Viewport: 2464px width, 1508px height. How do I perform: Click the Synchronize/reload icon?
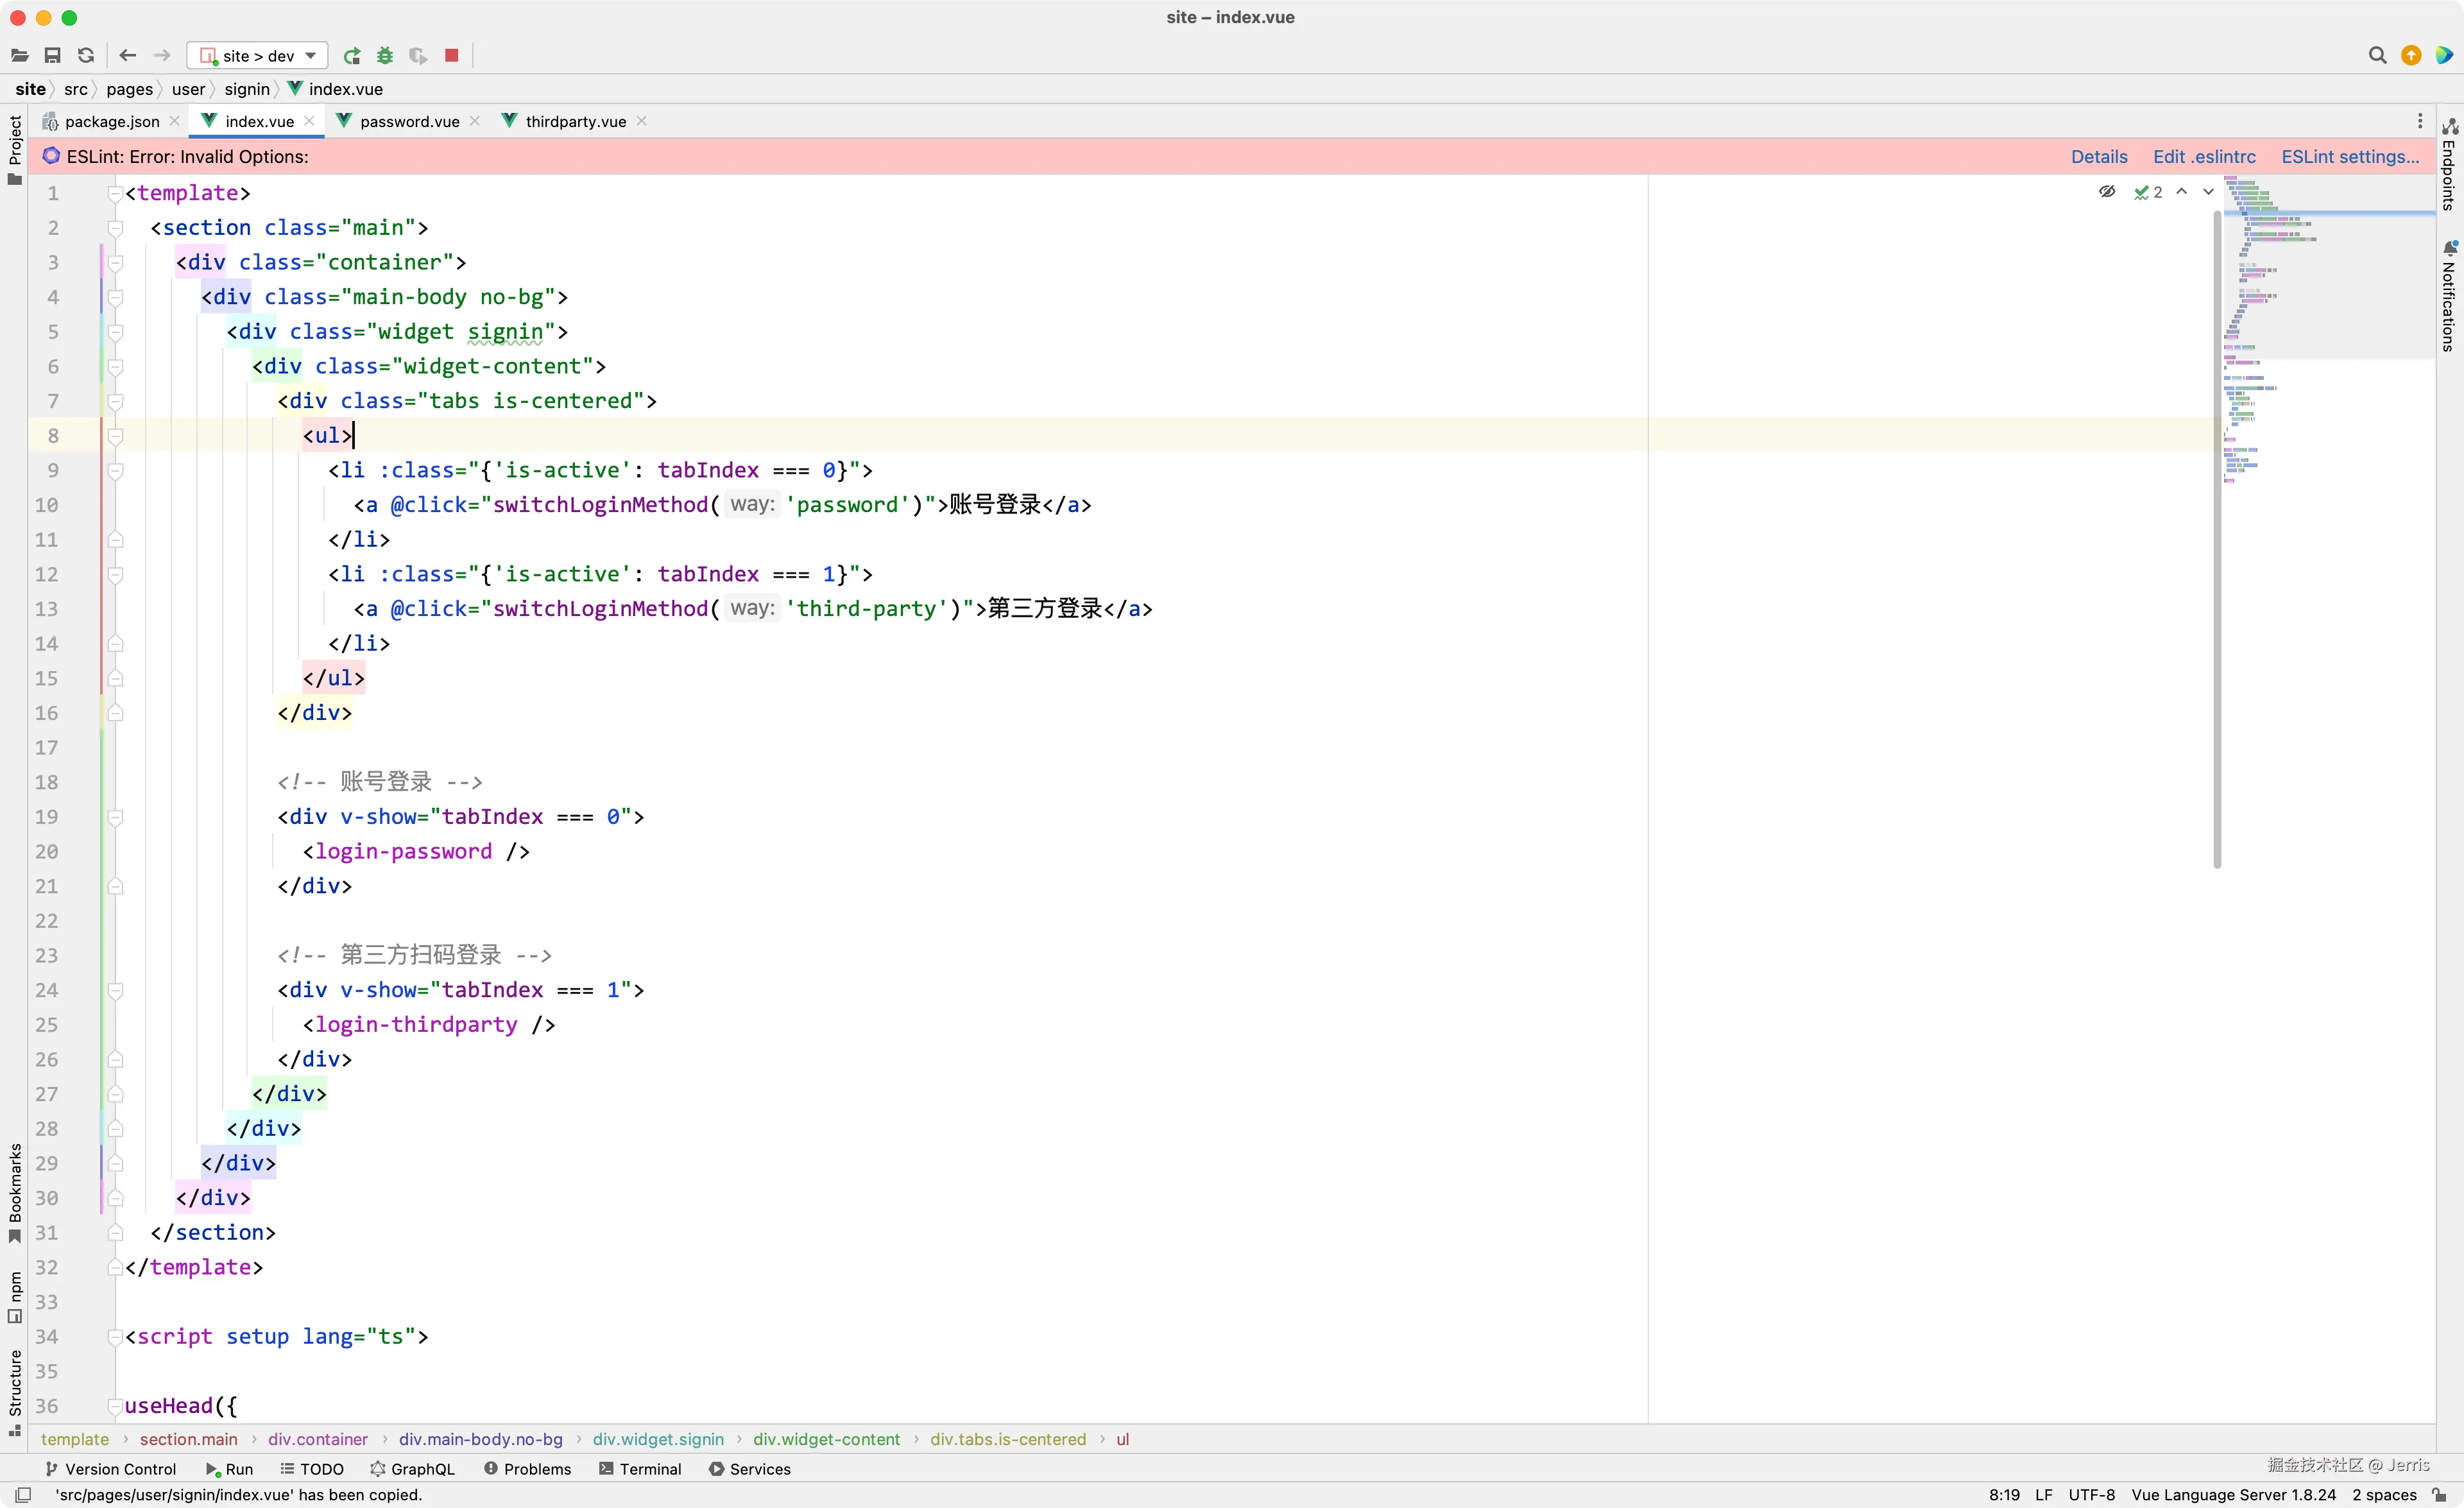click(86, 56)
